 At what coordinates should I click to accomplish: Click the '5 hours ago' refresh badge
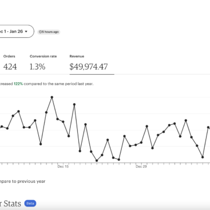tap(49, 32)
